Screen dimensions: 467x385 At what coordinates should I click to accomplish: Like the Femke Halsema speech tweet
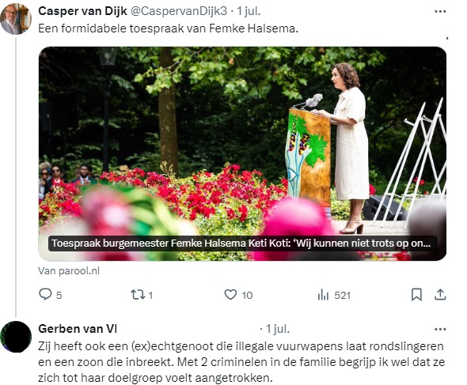230,295
